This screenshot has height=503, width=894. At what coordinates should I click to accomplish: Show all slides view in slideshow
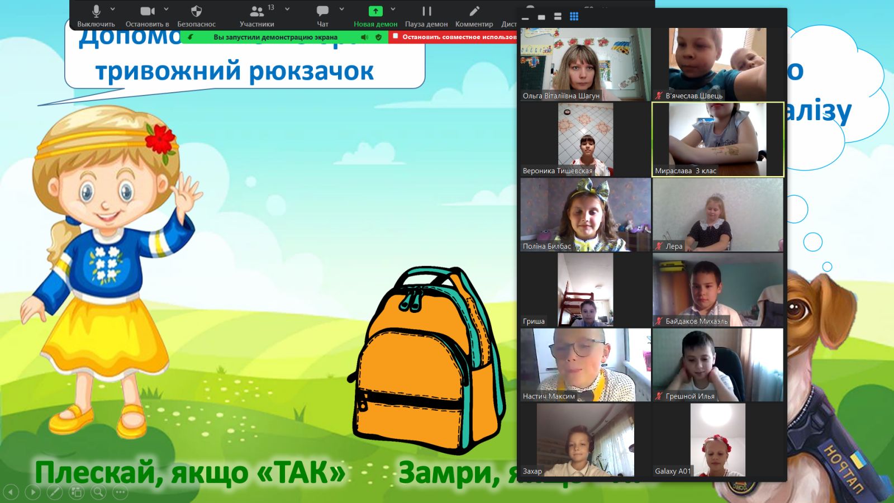coord(77,492)
